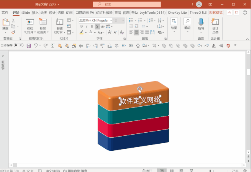Open the online slides (在线幻灯片) icon
This screenshot has width=251, height=172.
[30, 22]
